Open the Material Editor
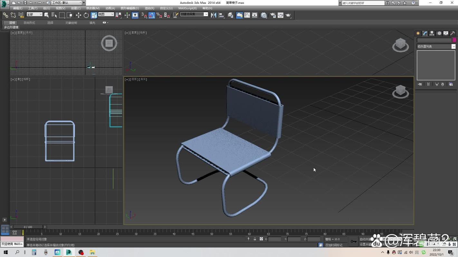 264,15
